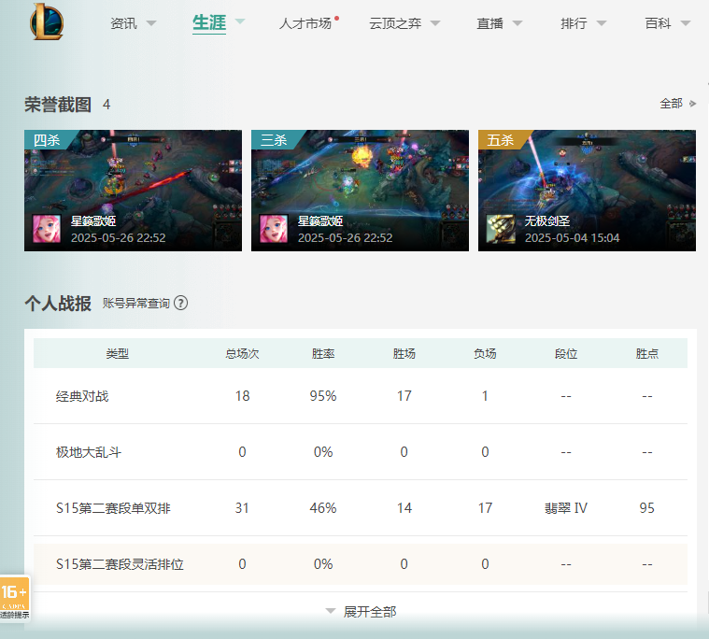Click the League of Legends logo icon
This screenshot has width=709, height=639.
click(x=47, y=21)
